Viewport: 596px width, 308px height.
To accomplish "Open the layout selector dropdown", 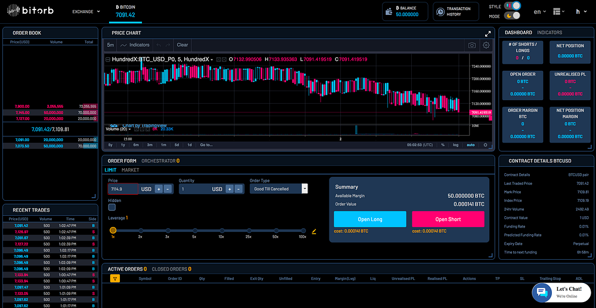I will (559, 11).
